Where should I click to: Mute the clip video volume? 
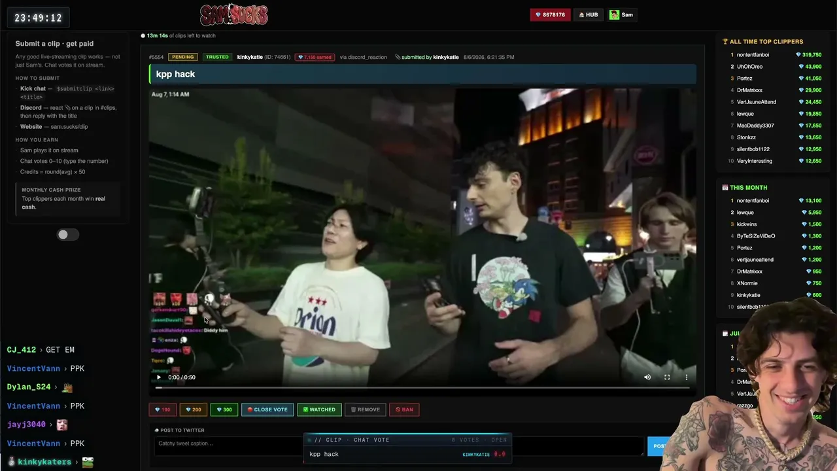tap(647, 377)
